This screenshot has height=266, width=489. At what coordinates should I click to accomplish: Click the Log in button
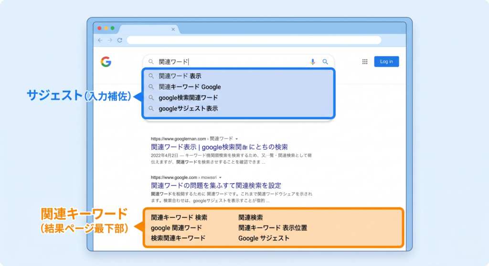[x=386, y=61]
